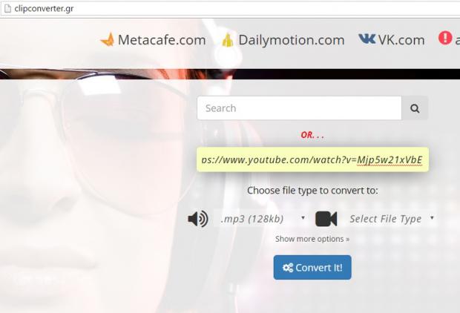This screenshot has height=313, width=460.
Task: Click the gears icon on Convert It
Action: [x=287, y=268]
